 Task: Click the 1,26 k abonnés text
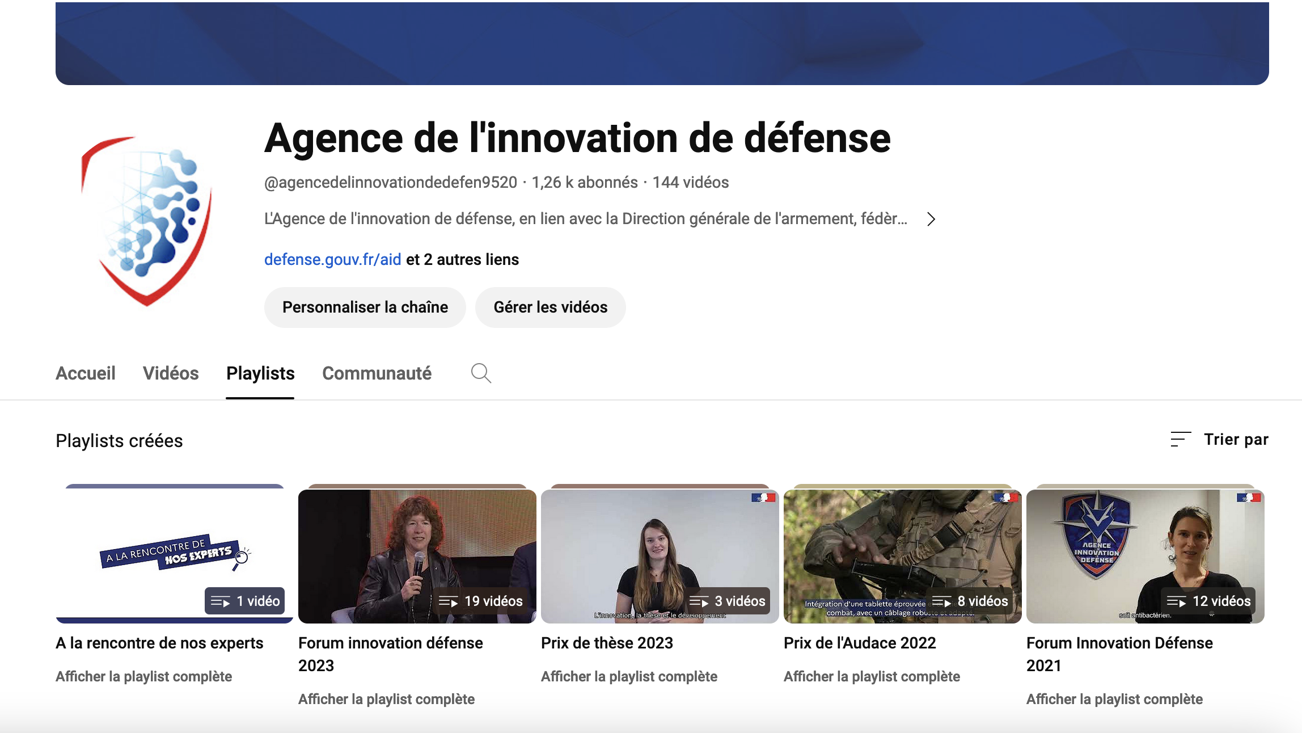click(x=585, y=183)
